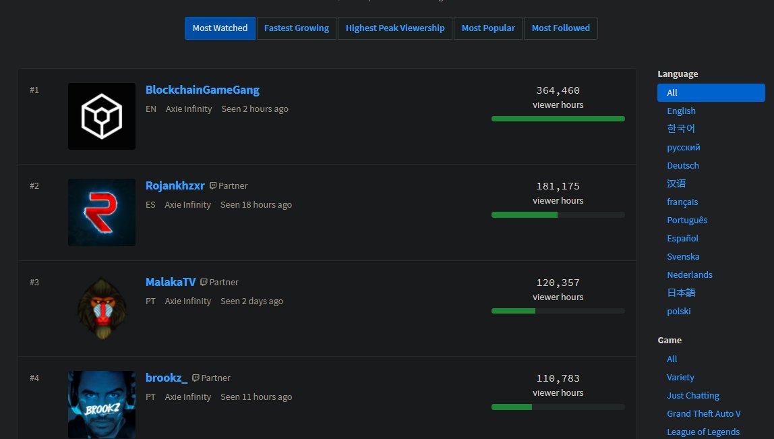Click the #1 rank number
774x439 pixels.
[x=34, y=90]
